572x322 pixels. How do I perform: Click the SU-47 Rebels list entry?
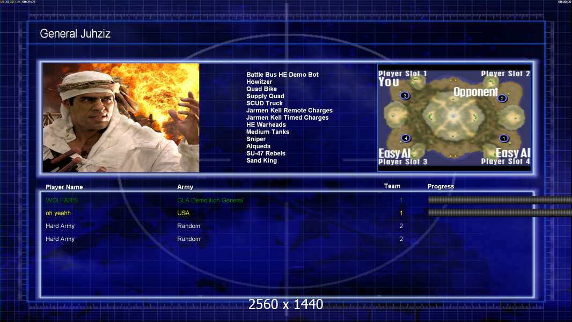266,153
